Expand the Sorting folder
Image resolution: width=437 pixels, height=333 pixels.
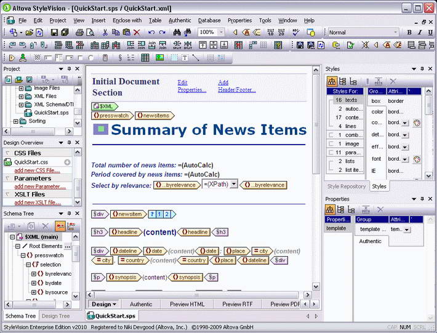[x=15, y=121]
